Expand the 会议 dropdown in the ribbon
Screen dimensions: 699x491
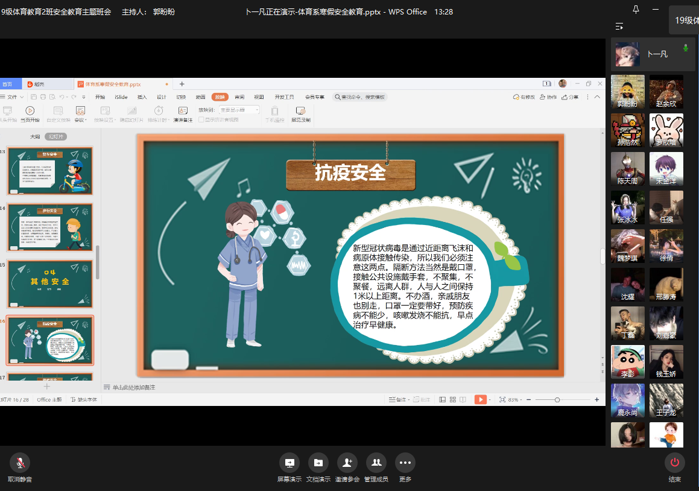80,119
